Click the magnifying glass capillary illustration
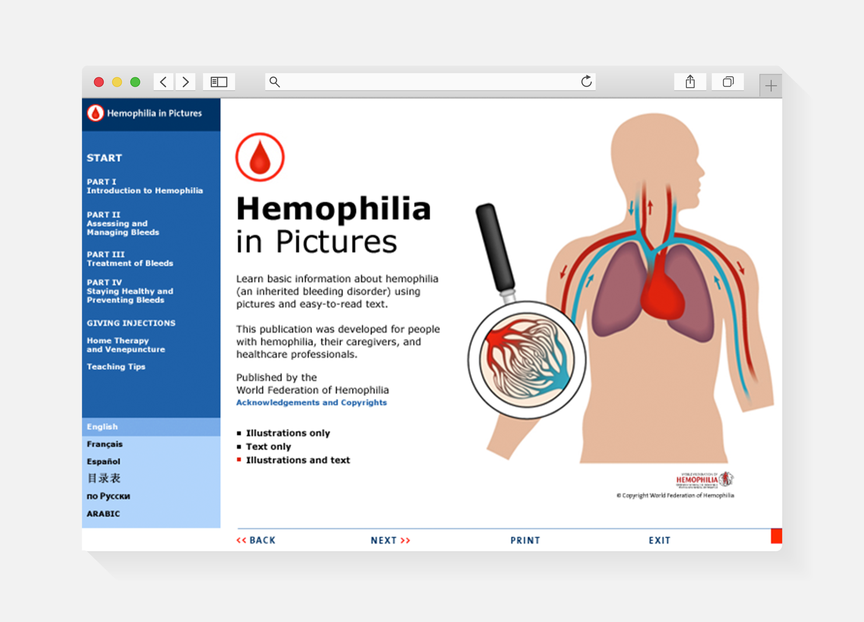This screenshot has height=622, width=864. click(x=527, y=360)
